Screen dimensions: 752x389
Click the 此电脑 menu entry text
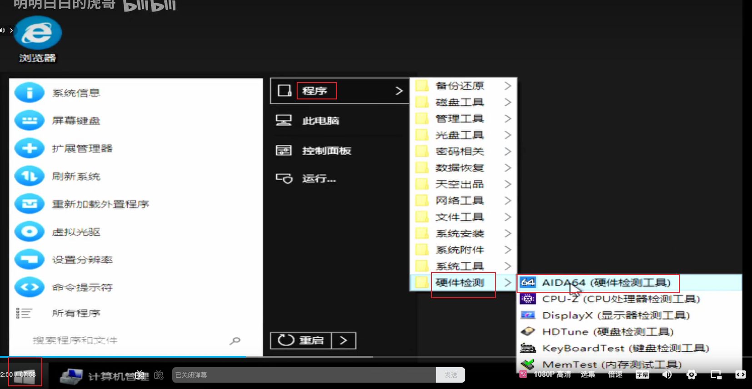point(321,121)
